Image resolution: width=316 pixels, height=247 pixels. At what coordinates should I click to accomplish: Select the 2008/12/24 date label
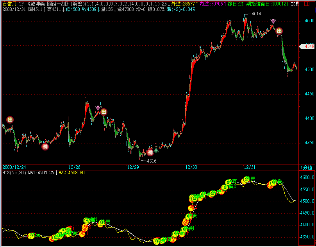[x=14, y=167]
